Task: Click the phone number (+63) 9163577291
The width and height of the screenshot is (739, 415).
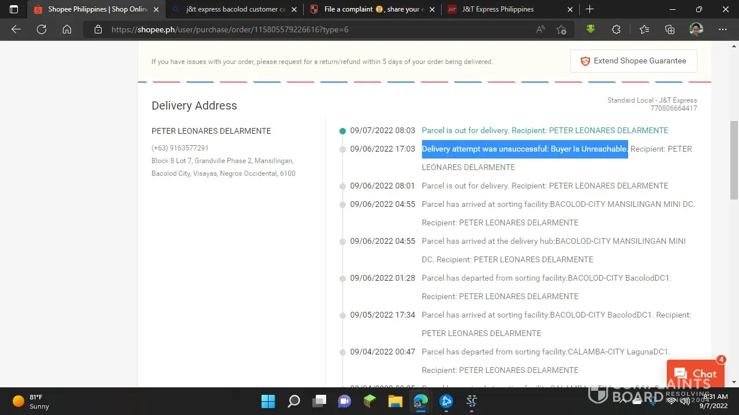Action: (180, 148)
